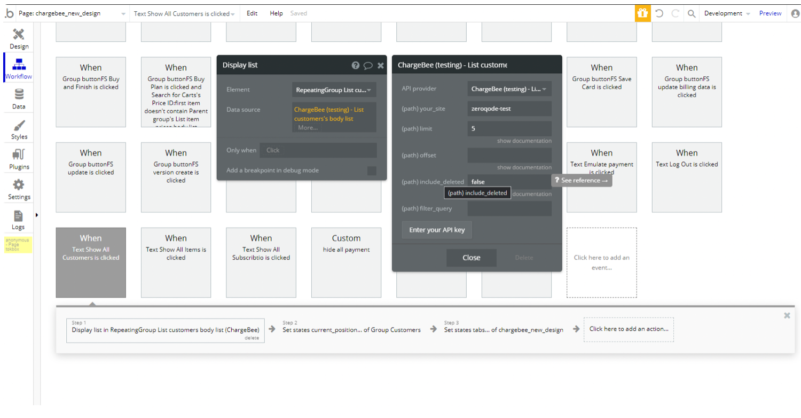Select event Text Log Out is clicked
This screenshot has width=801, height=418.
tap(687, 177)
